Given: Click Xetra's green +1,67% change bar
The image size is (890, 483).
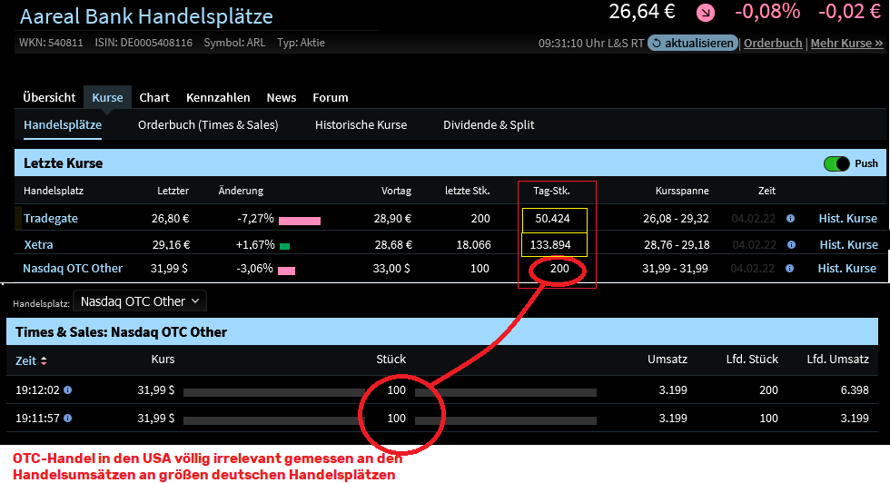Looking at the screenshot, I should [285, 246].
